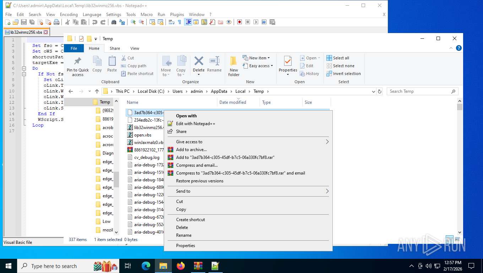
Task: Click the Save icon in Notepad++ toolbar
Action: tap(24, 22)
